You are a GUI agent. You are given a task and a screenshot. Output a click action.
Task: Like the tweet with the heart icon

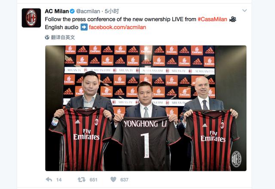113,179
